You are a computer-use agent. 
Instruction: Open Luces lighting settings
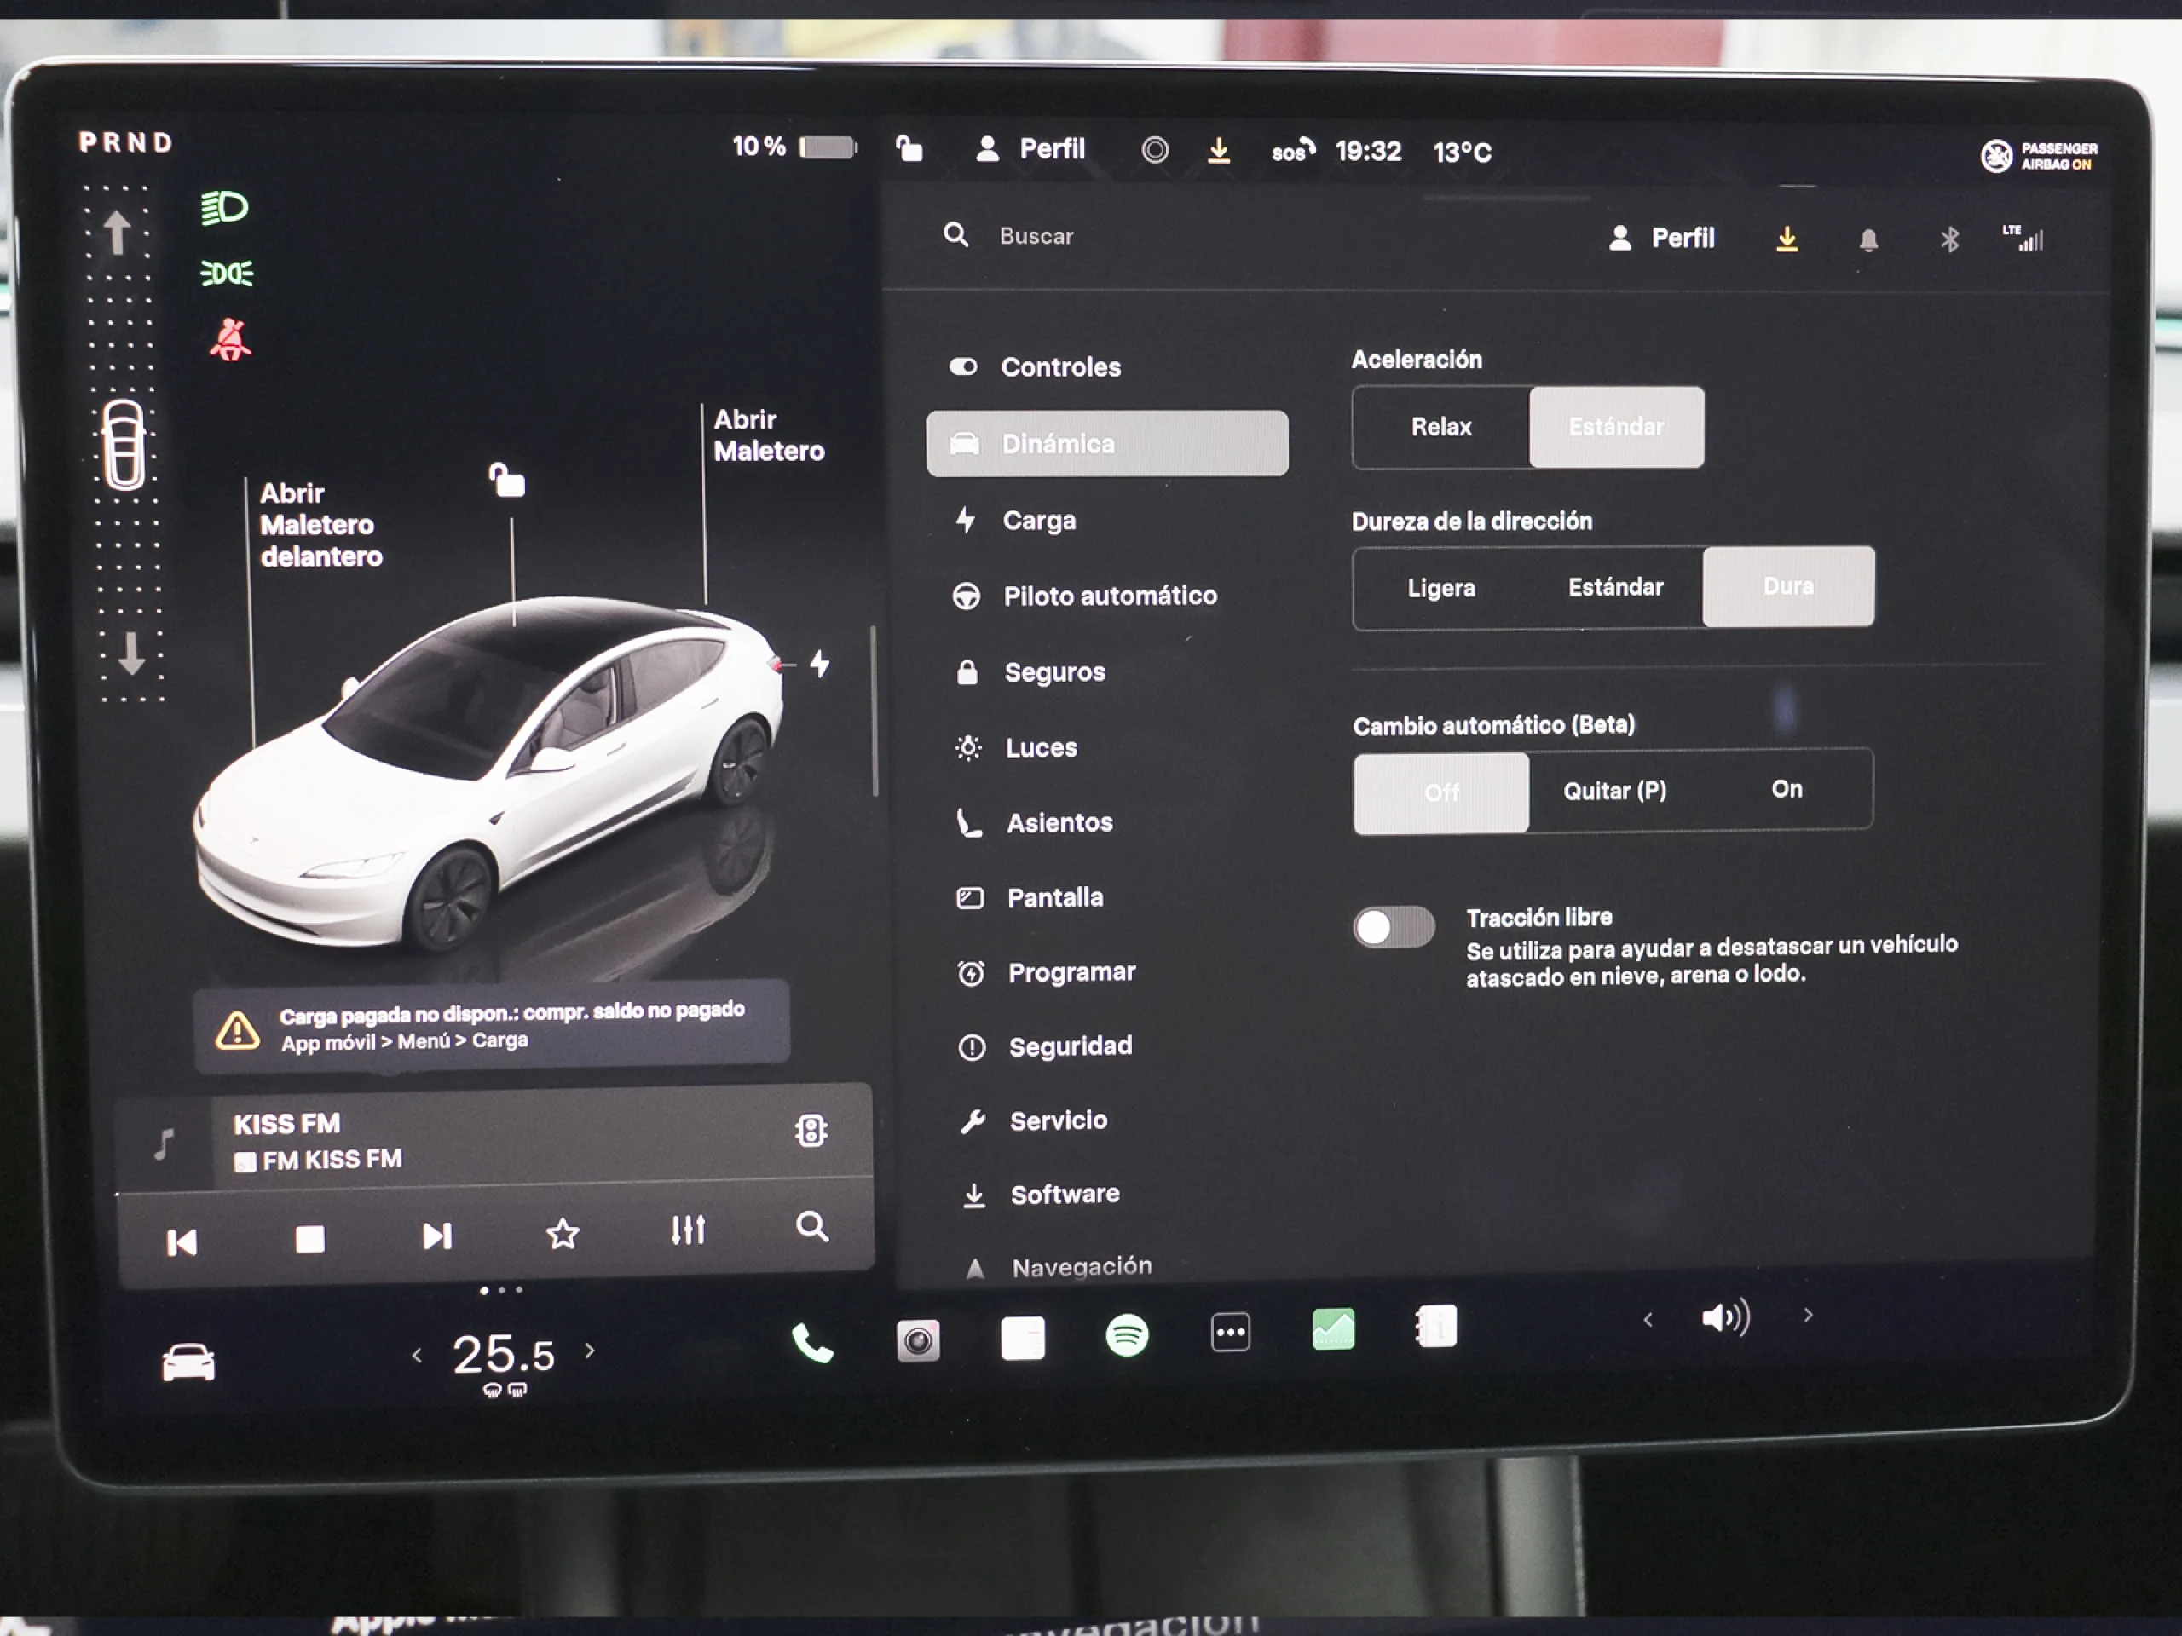[1042, 747]
